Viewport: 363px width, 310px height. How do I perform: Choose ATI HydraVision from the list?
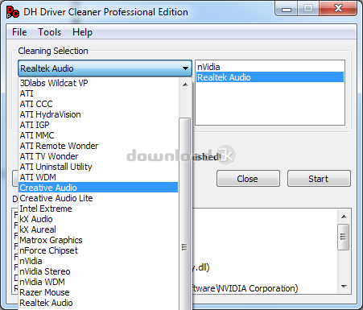98,114
